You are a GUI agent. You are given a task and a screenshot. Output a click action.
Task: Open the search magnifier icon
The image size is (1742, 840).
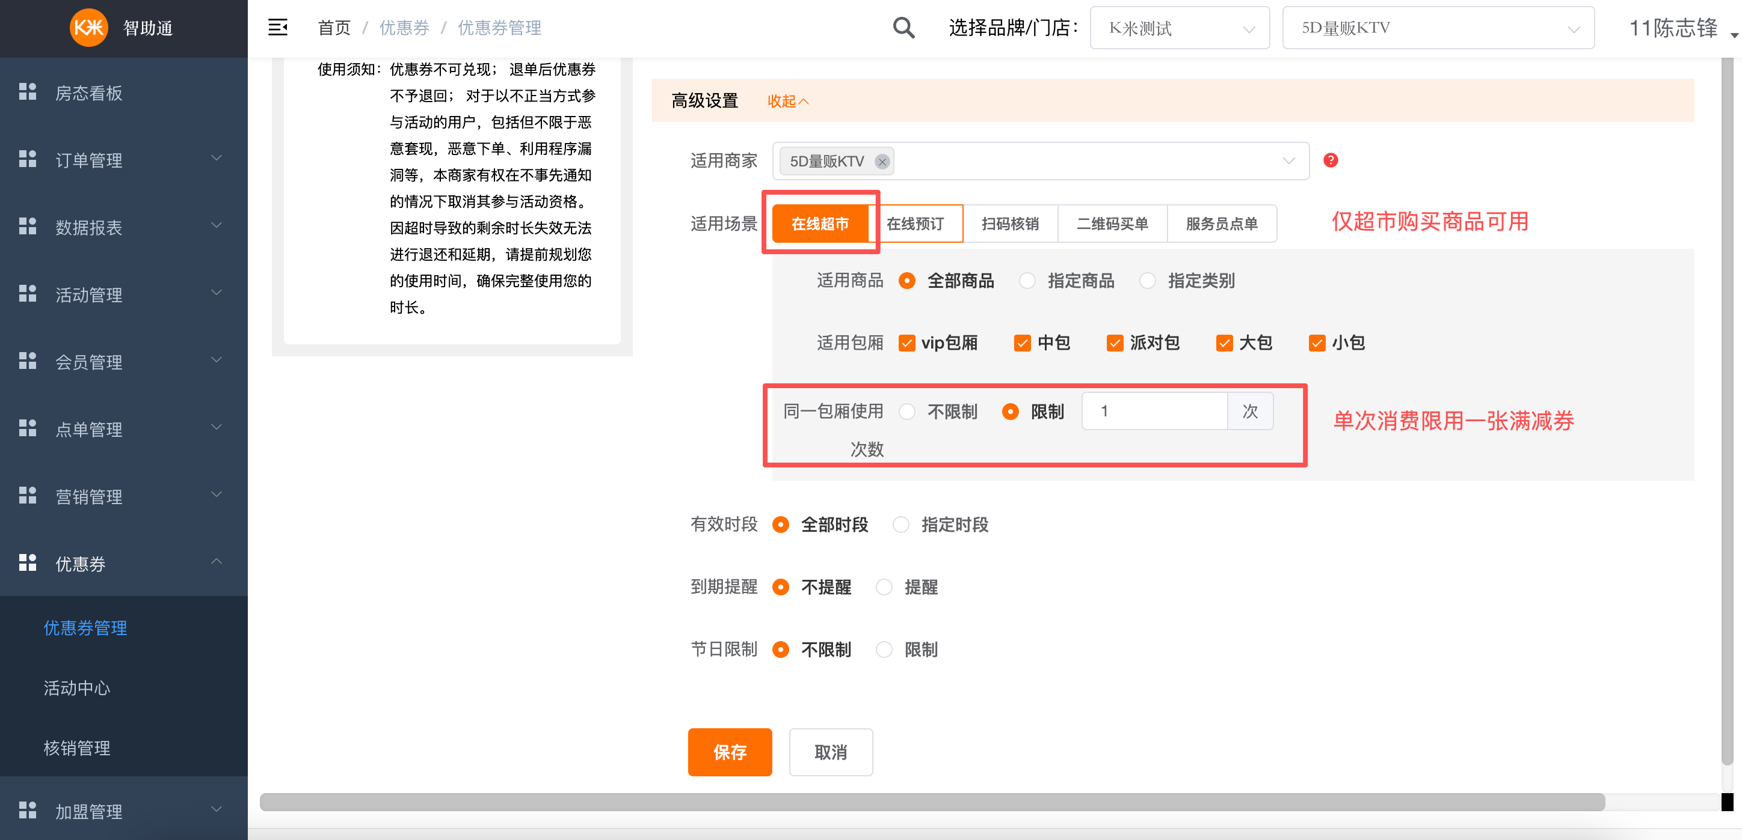(903, 28)
